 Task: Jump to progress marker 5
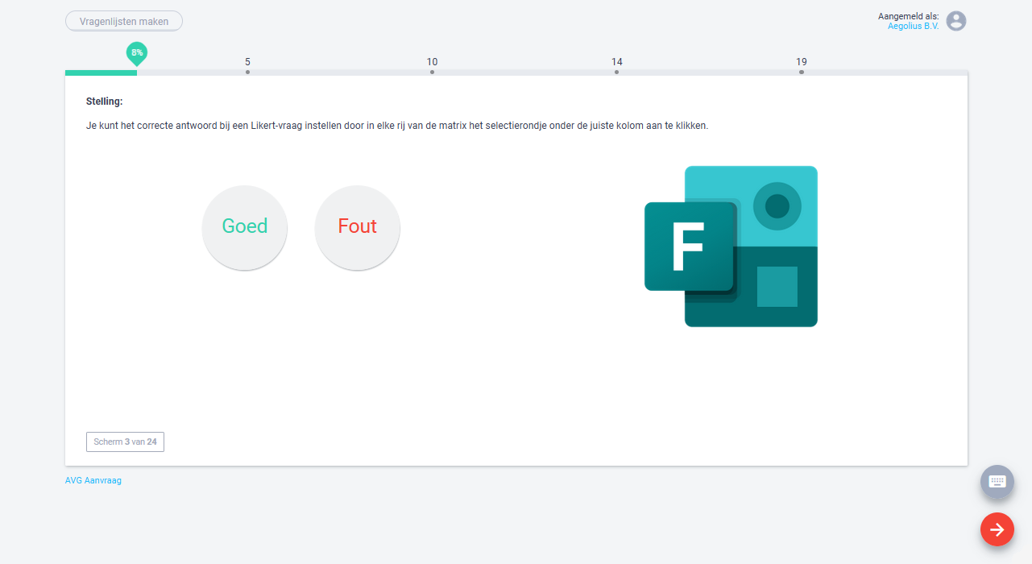click(x=247, y=64)
